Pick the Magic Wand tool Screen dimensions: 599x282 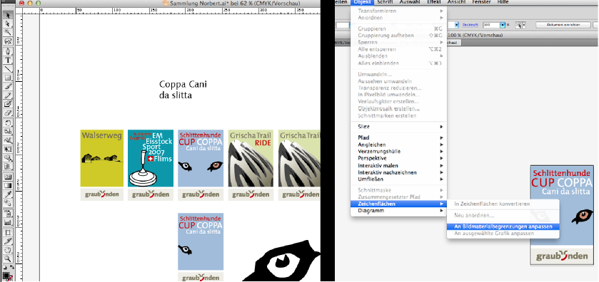(x=8, y=33)
